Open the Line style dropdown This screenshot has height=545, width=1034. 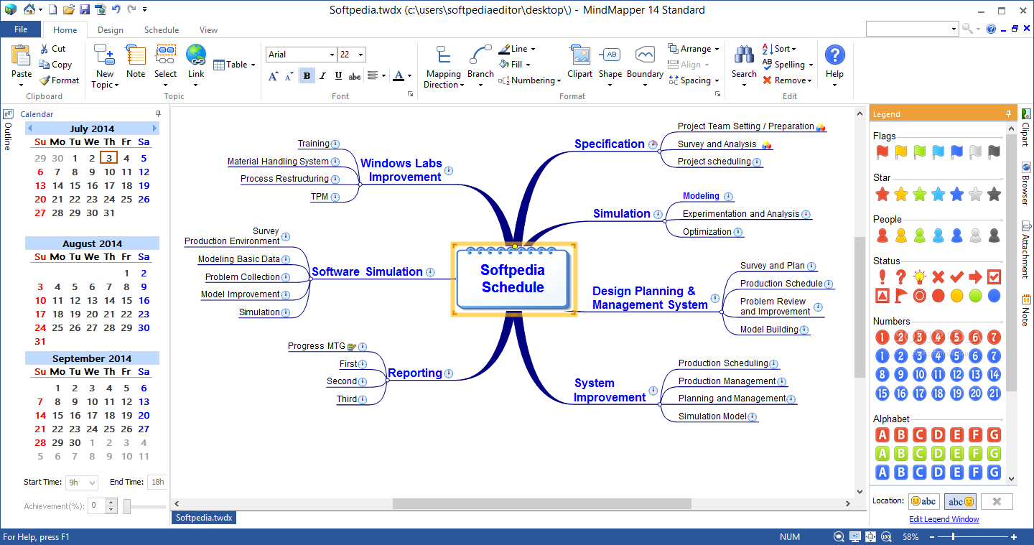533,49
